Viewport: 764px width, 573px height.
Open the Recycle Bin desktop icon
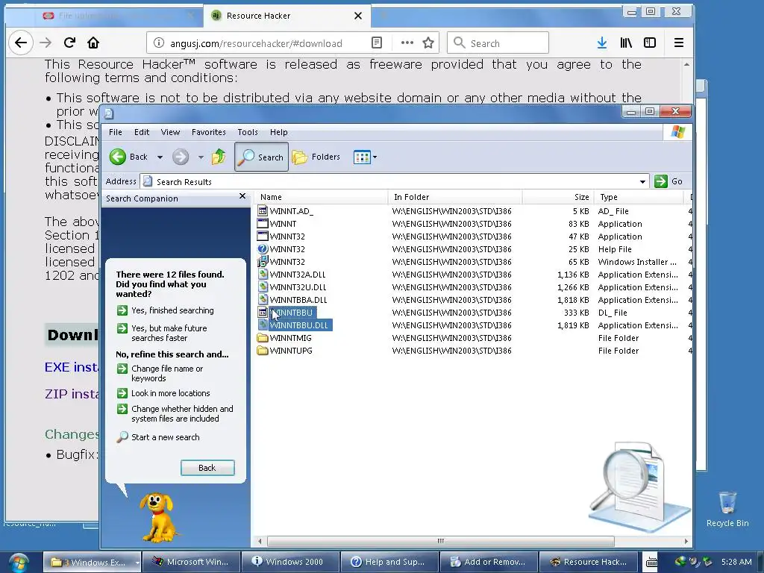tap(727, 509)
